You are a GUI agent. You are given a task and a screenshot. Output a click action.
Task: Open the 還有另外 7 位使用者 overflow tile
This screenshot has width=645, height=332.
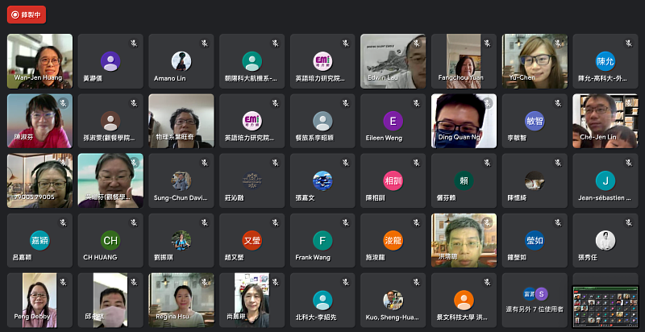coord(535,301)
